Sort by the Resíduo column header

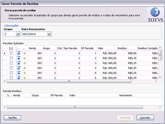(127, 48)
